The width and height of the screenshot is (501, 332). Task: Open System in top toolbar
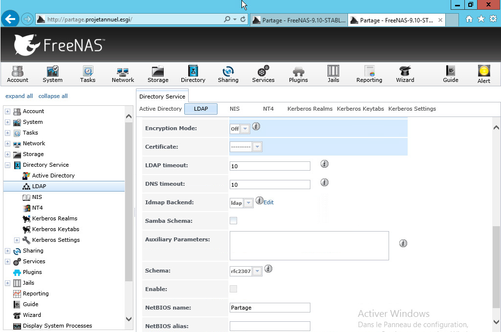[52, 74]
